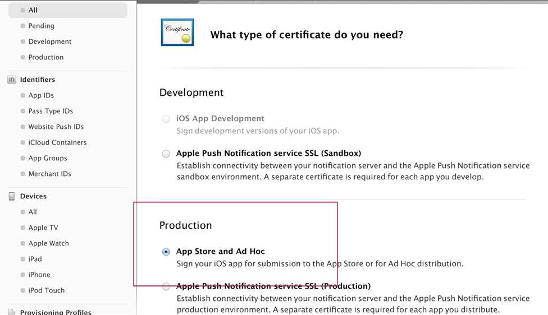Open iPhone devices

39,275
